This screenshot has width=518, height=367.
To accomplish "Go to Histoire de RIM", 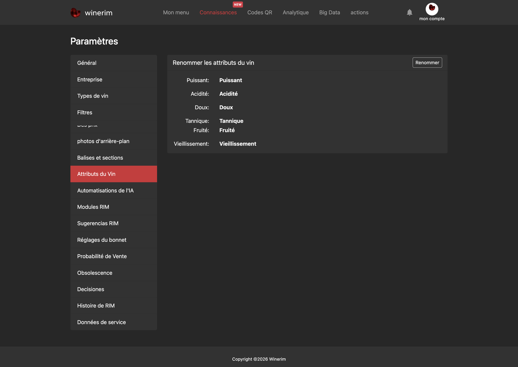I will [114, 306].
